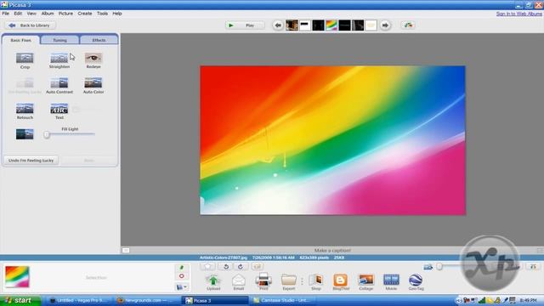This screenshot has height=306, width=544.
Task: Open the Shop option
Action: click(315, 281)
